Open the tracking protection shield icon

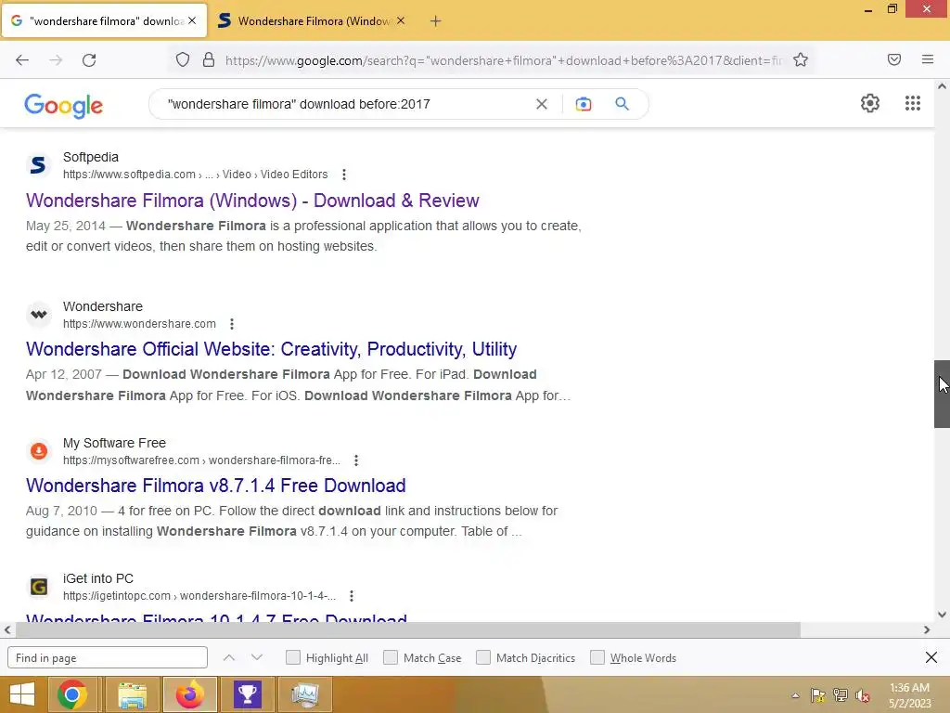coord(183,60)
